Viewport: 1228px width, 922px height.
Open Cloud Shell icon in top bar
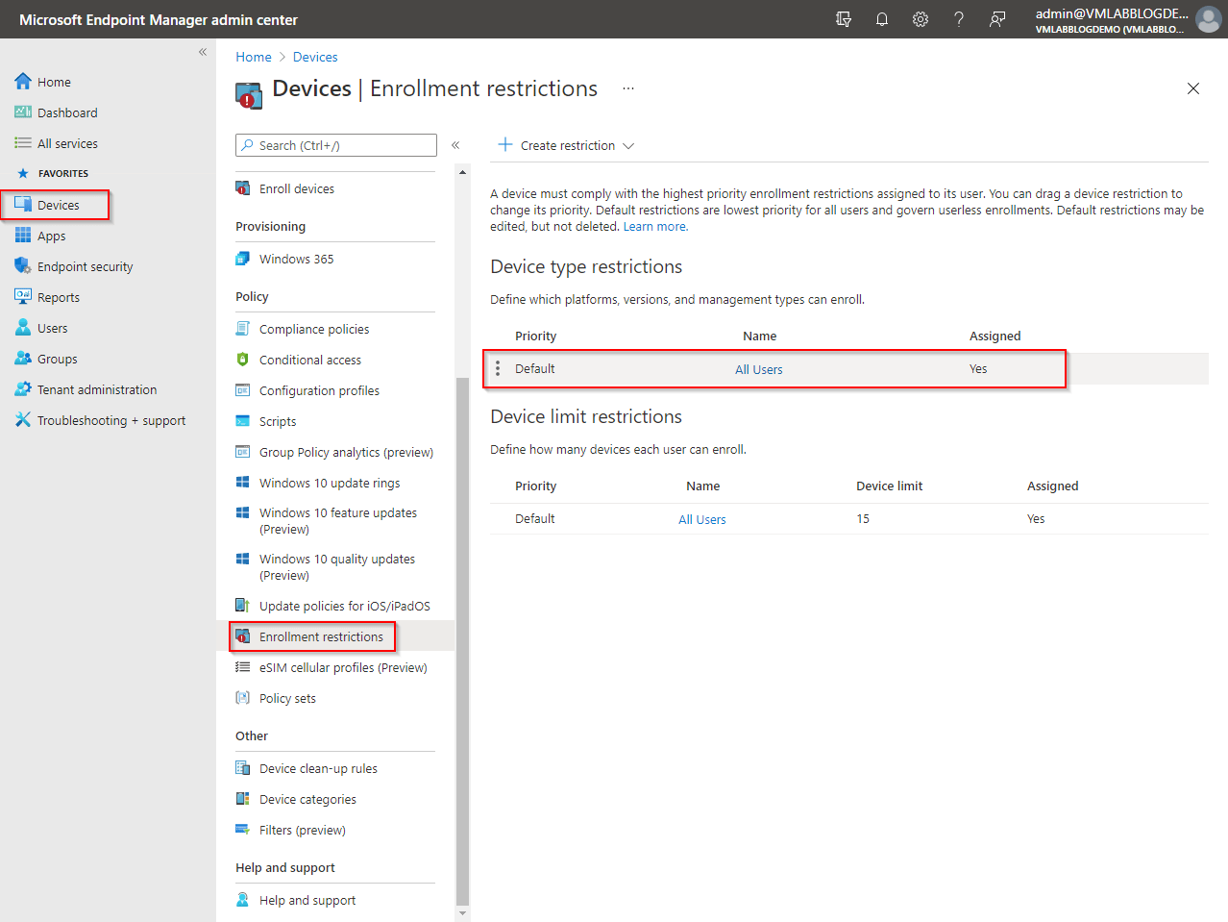click(x=844, y=19)
